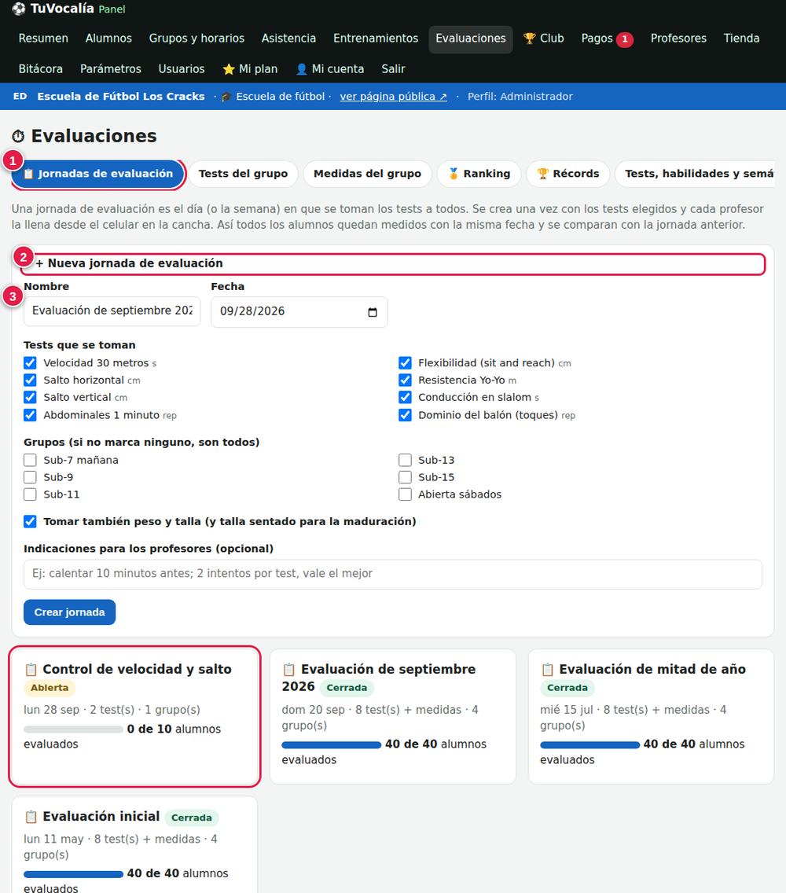Check the Abierta sábados group
Viewport: 786px width, 893px height.
405,494
